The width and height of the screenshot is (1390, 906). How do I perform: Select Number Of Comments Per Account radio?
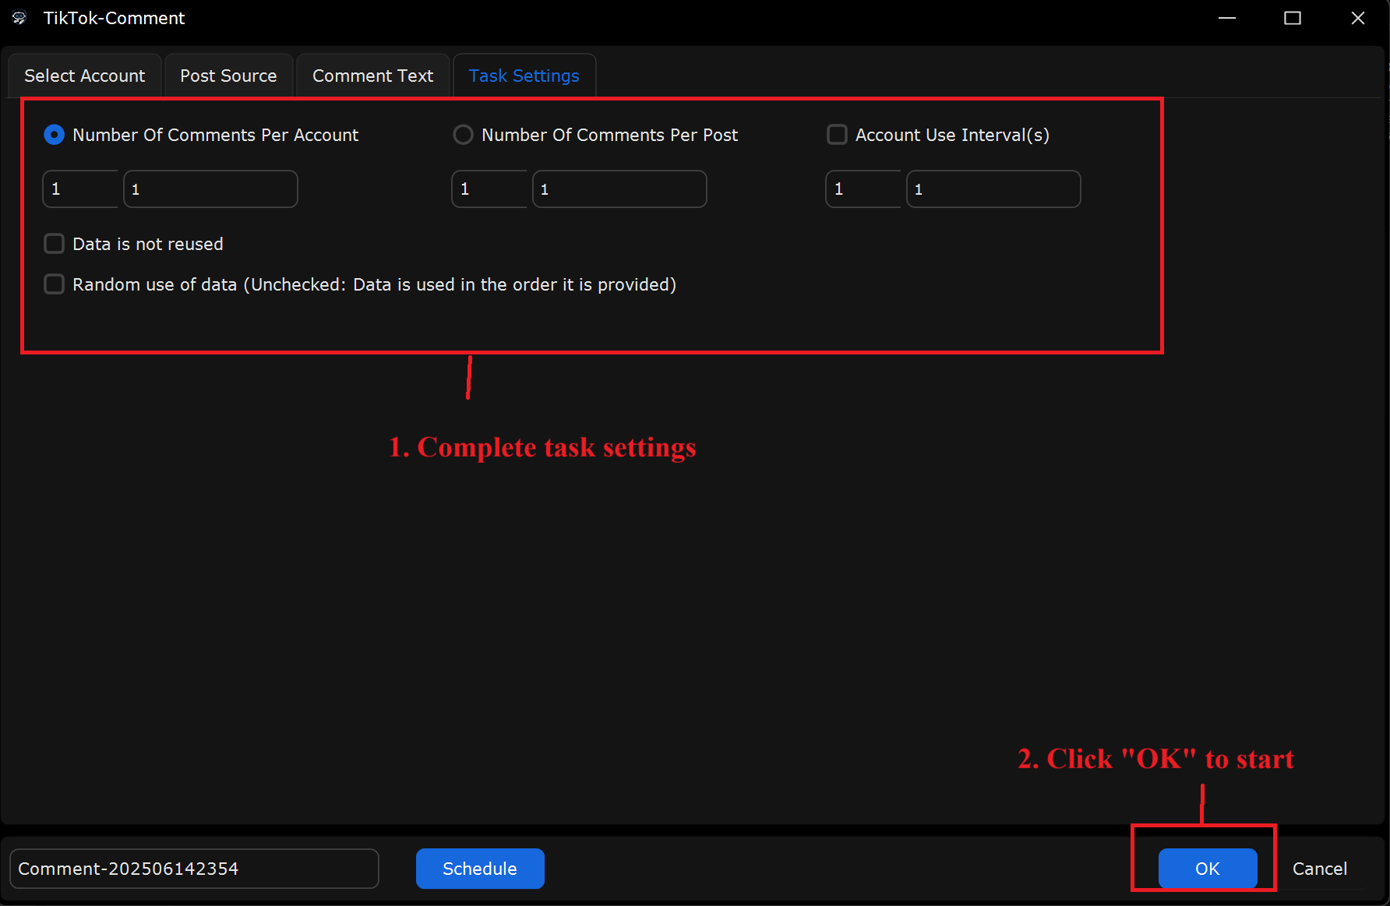tap(54, 135)
